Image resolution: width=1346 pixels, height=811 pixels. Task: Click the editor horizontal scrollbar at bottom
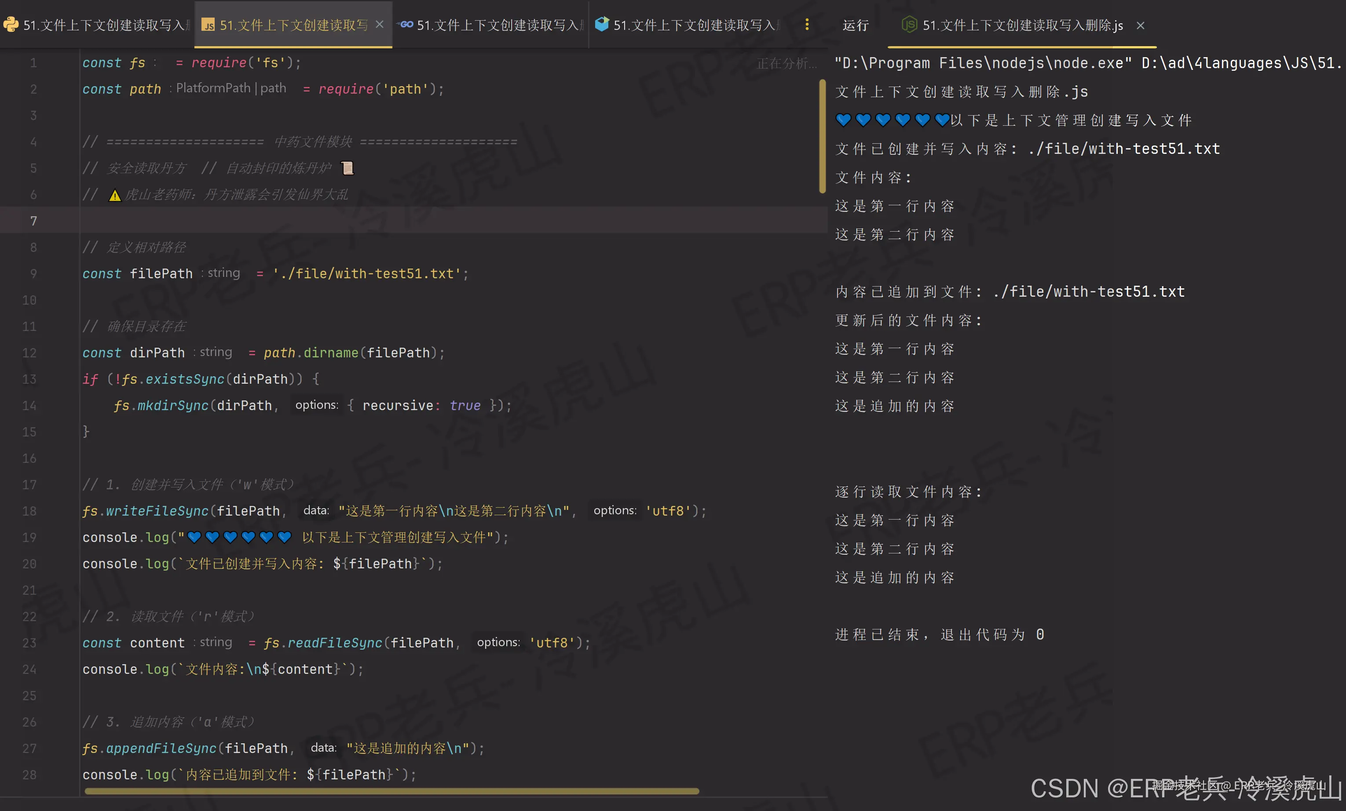391,791
